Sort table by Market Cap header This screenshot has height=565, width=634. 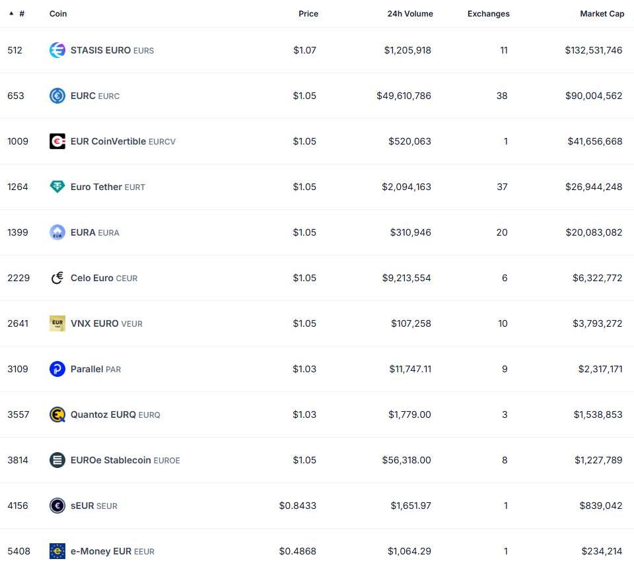[602, 14]
